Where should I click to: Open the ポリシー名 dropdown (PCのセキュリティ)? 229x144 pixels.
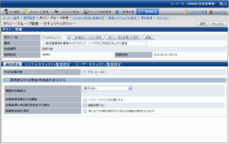56,38
